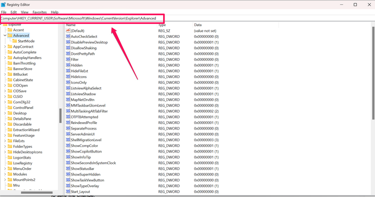Collapse the Advanced key in tree
The height and width of the screenshot is (197, 375).
pos(5,36)
